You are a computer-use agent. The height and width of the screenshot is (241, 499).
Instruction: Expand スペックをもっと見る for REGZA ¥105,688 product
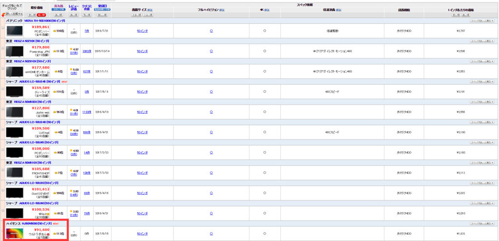(x=482, y=163)
